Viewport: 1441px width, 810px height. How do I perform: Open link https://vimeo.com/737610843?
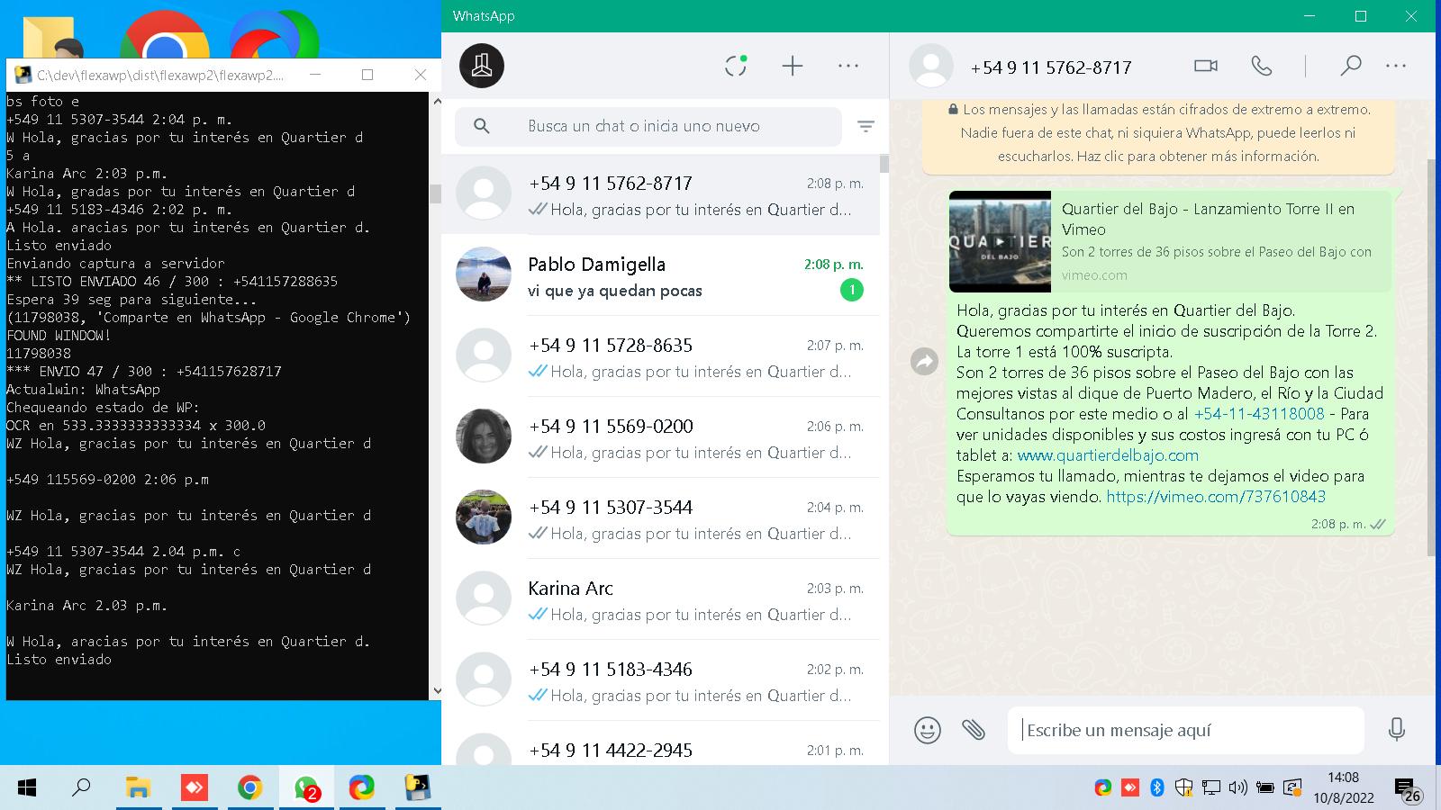[x=1216, y=497]
